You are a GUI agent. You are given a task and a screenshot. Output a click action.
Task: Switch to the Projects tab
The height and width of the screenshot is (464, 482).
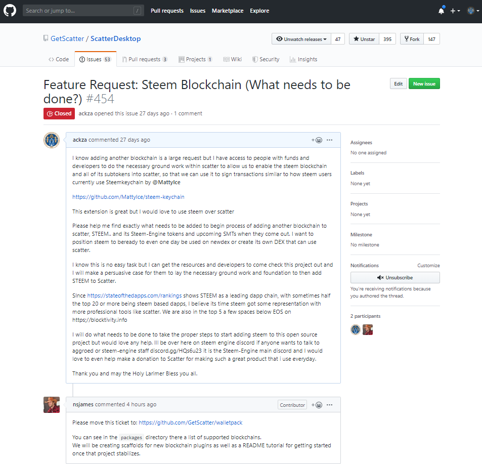click(196, 59)
